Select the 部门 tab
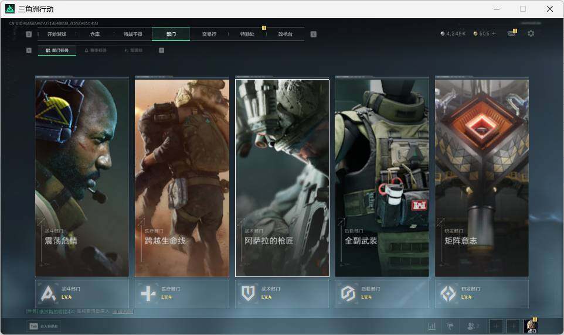The height and width of the screenshot is (335, 564). (171, 34)
